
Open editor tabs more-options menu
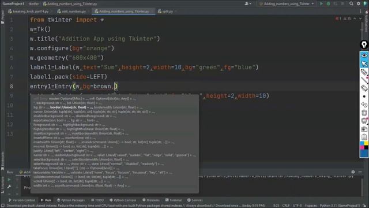coord(360,11)
